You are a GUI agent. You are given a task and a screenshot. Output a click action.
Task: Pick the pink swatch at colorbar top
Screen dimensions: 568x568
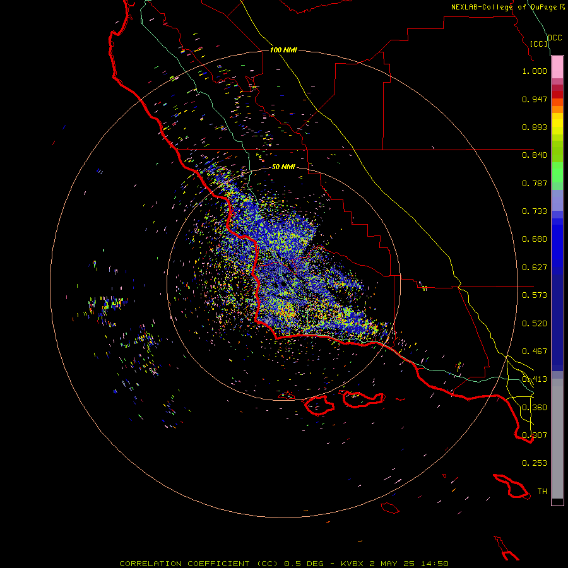[557, 67]
